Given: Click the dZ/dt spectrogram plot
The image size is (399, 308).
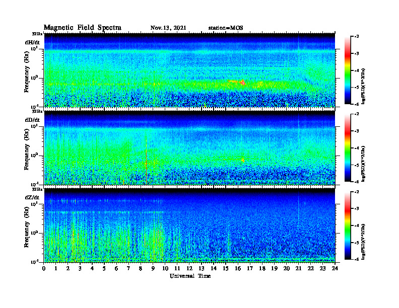Looking at the screenshot, I should [189, 225].
